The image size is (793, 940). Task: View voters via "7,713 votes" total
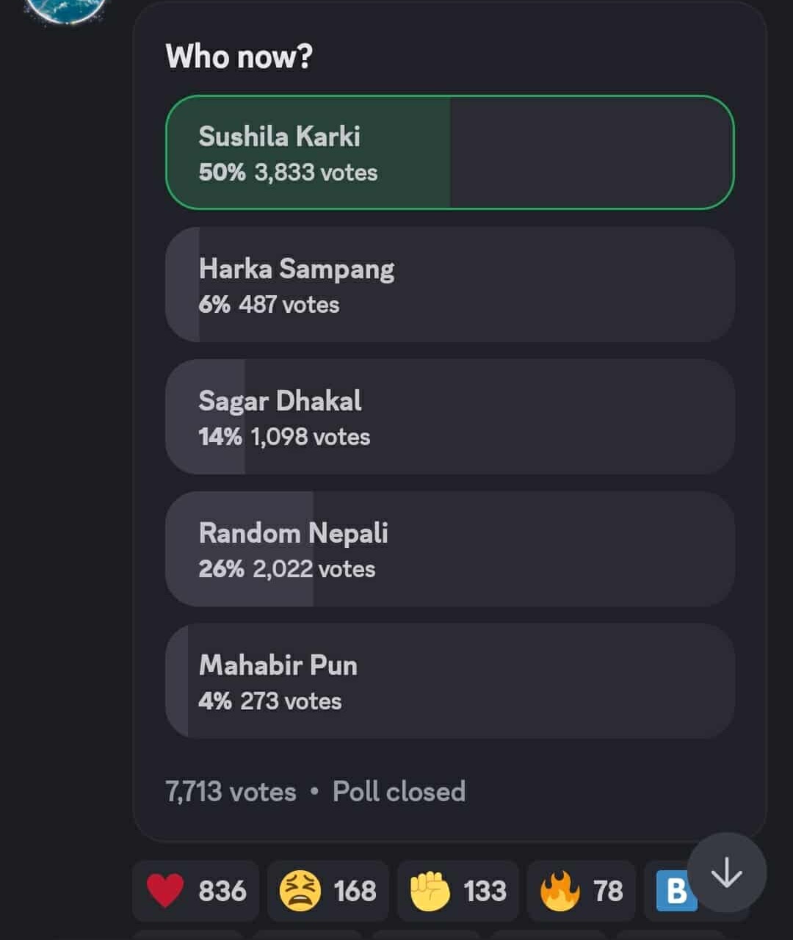(231, 792)
